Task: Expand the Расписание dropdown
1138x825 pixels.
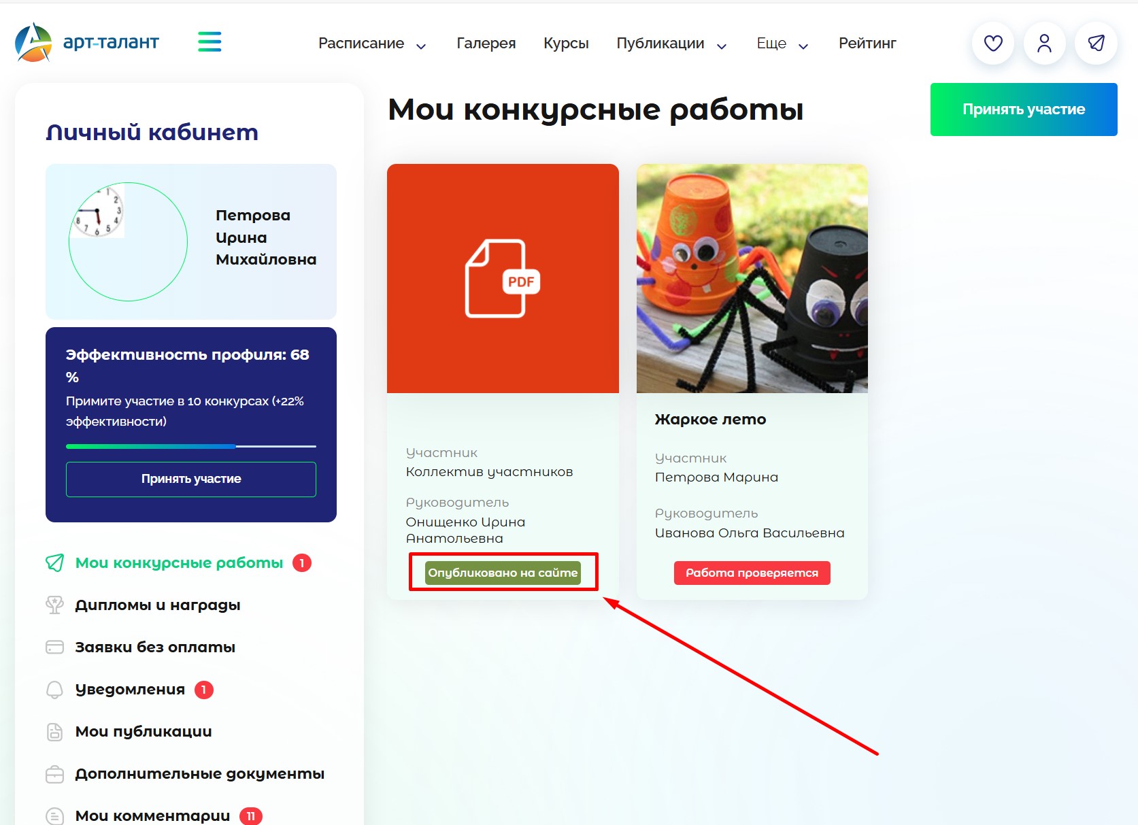Action: pyautogui.click(x=372, y=44)
